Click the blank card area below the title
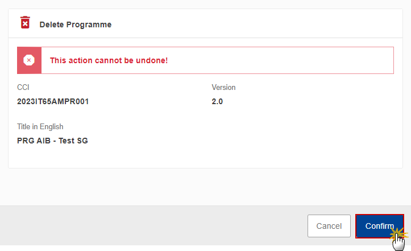 pyautogui.click(x=206, y=157)
